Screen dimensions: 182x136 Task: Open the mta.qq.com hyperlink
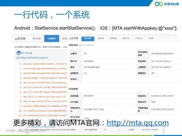coord(138,123)
